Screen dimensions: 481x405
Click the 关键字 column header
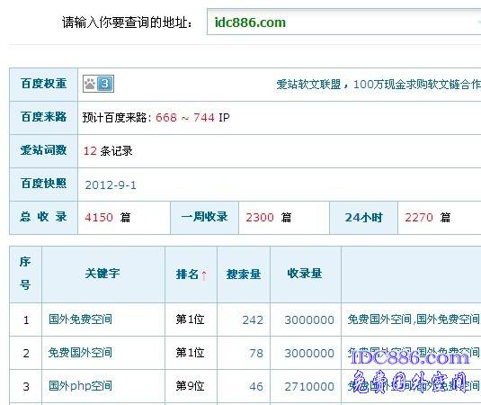point(102,274)
